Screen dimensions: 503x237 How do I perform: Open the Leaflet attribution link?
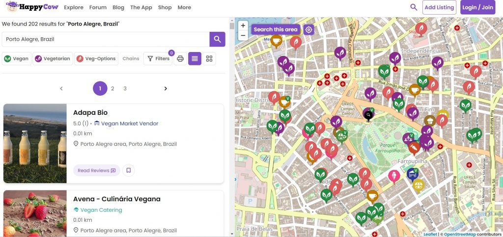coord(430,235)
